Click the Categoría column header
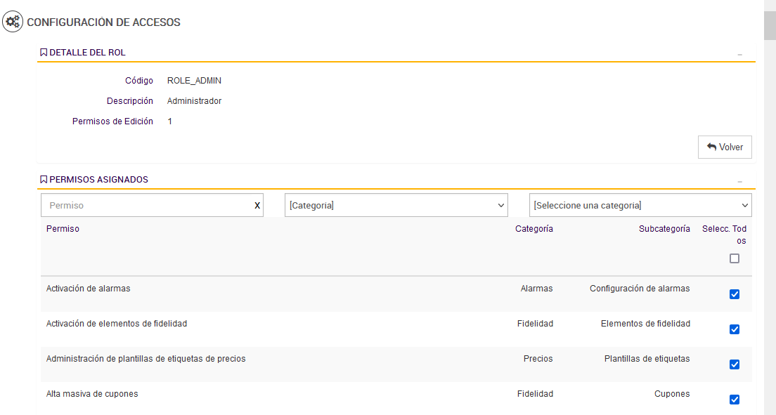The height and width of the screenshot is (415, 776). pos(533,229)
